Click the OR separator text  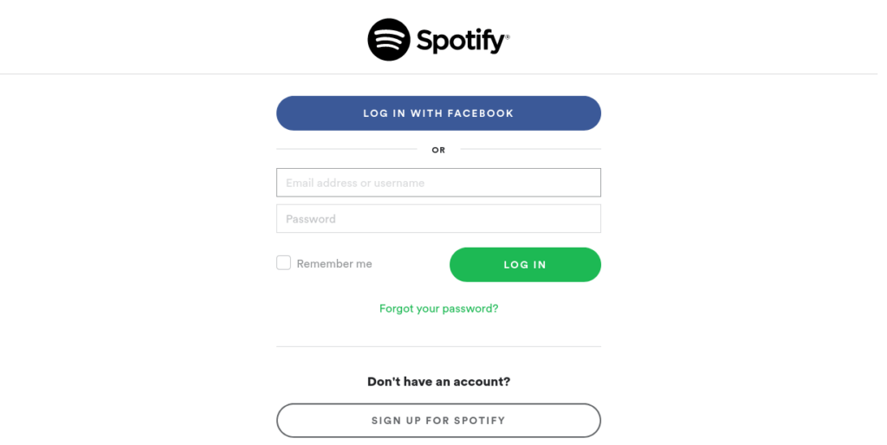438,150
